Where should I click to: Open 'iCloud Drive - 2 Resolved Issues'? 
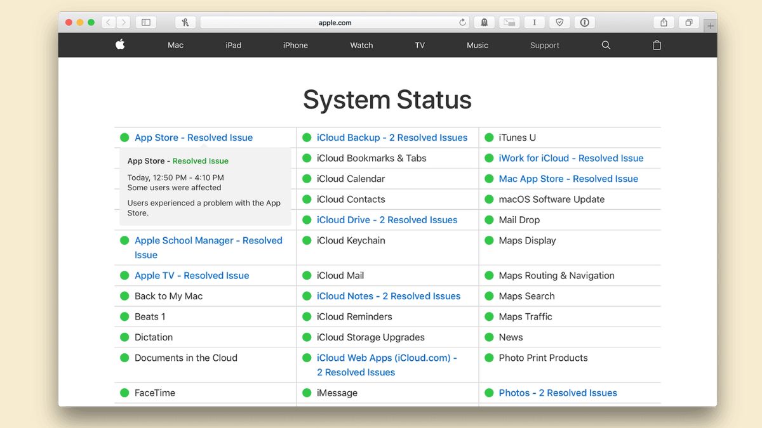[x=387, y=220]
